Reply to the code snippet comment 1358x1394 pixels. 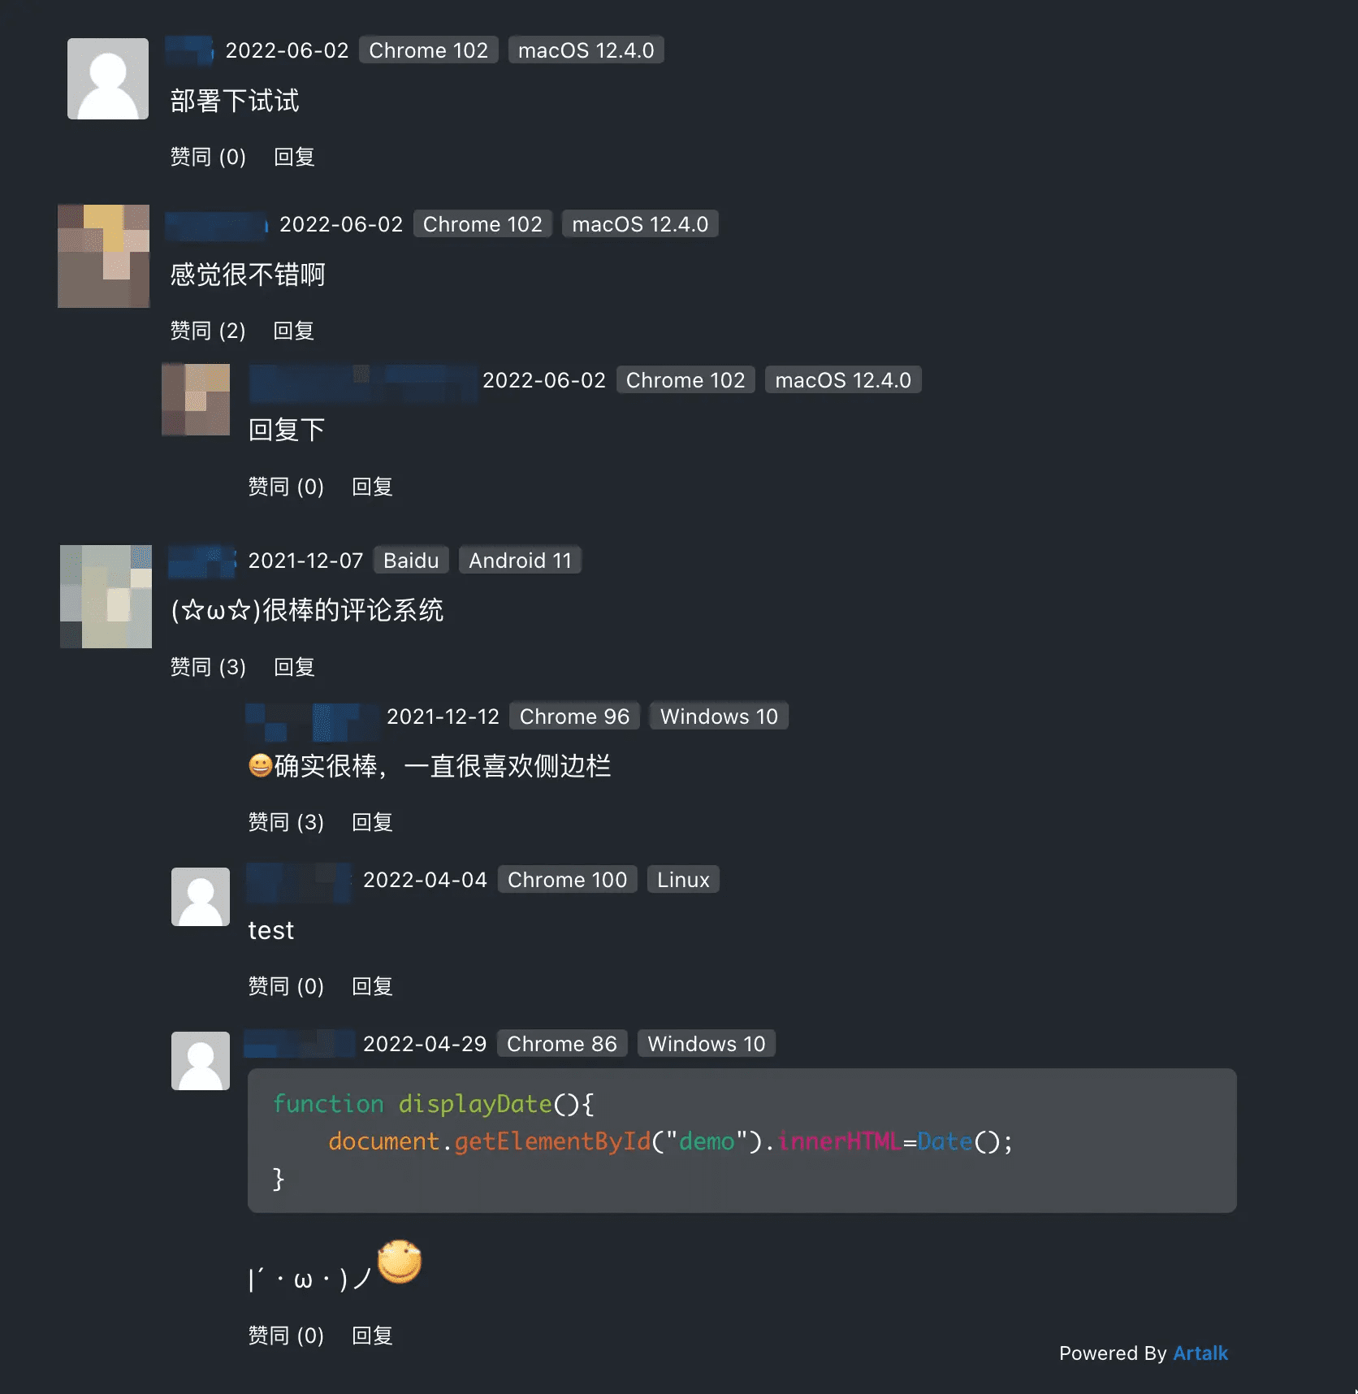tap(372, 1336)
